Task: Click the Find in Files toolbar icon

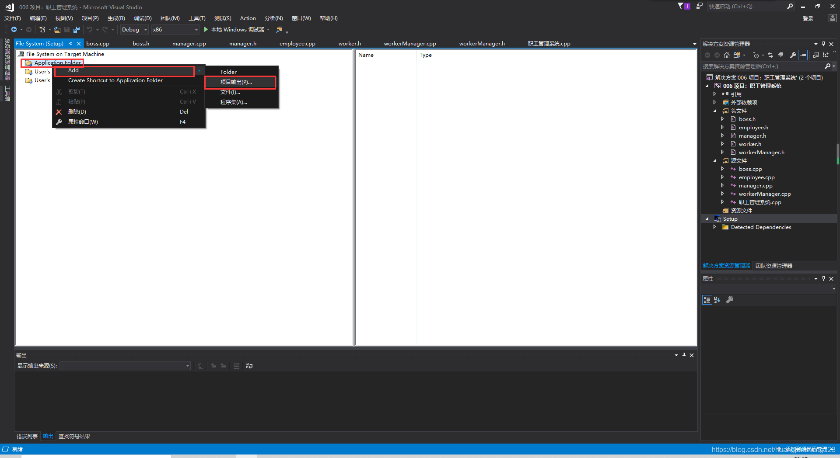Action: point(279,30)
